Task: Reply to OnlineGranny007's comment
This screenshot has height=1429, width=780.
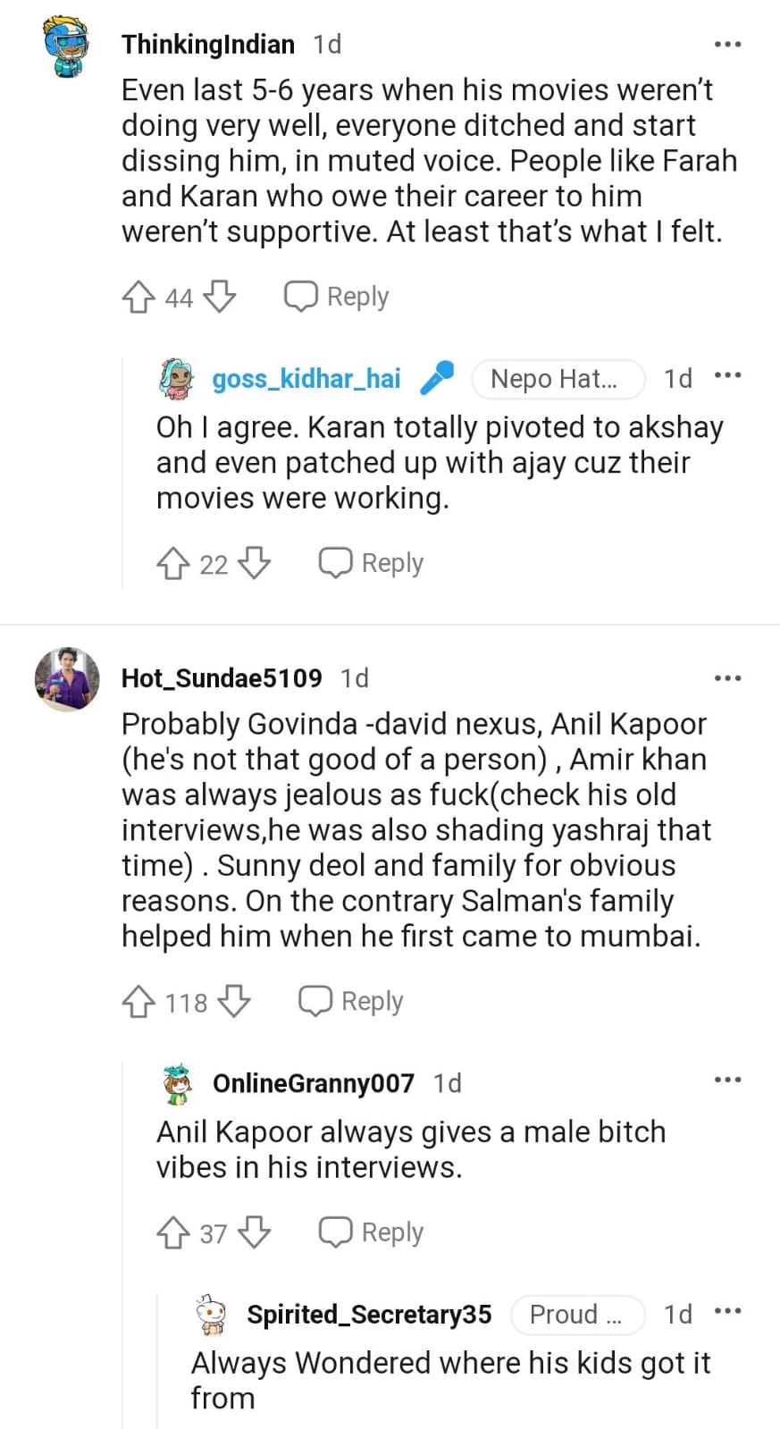Action: coord(372,1232)
